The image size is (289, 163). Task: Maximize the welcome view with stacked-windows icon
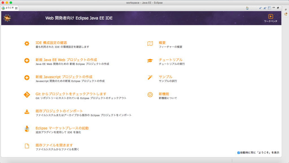click(278, 8)
